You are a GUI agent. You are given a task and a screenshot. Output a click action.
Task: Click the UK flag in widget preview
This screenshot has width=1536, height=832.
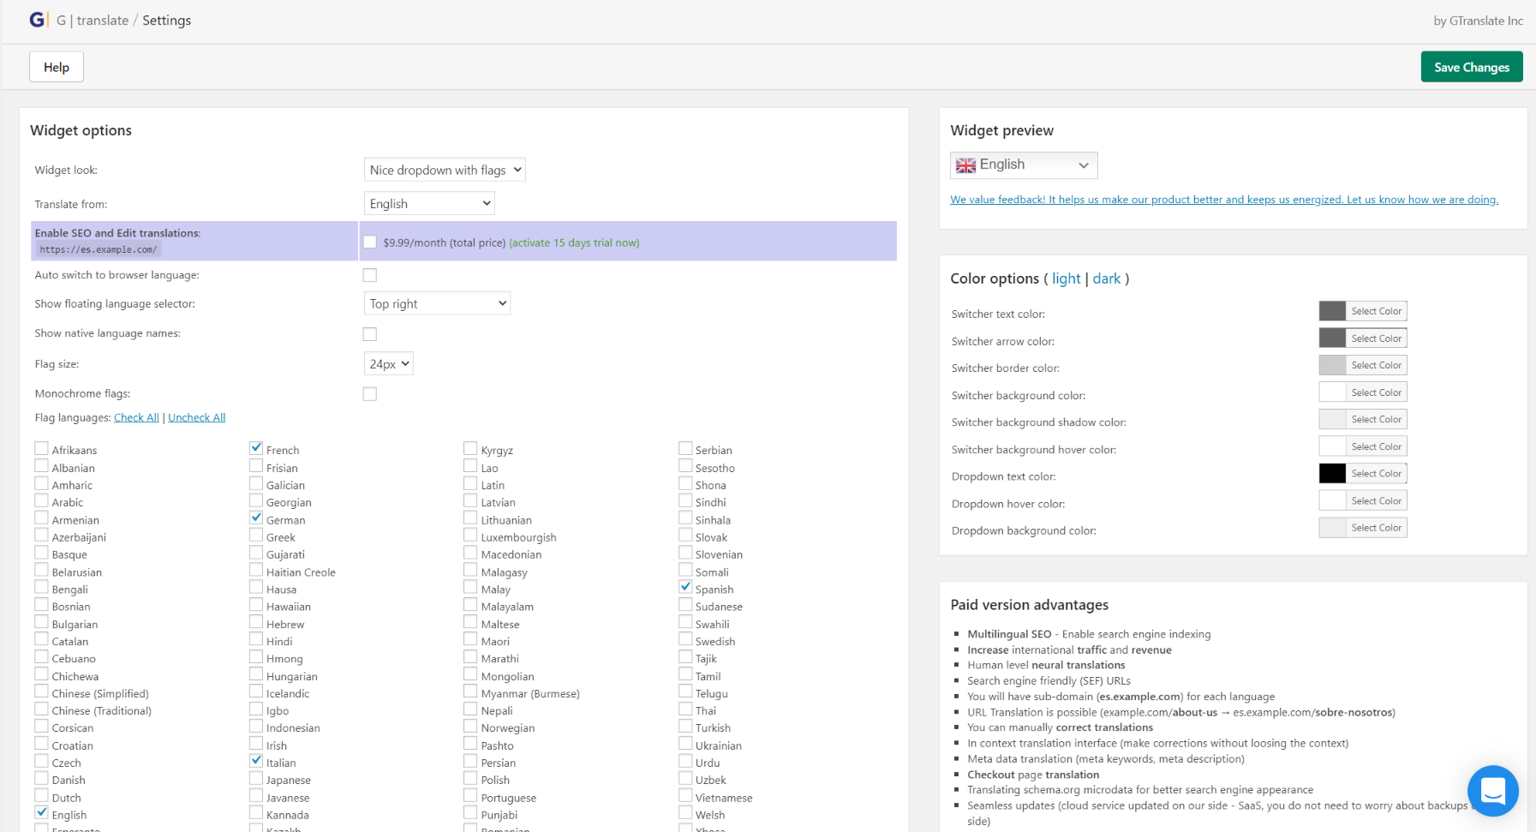(965, 165)
